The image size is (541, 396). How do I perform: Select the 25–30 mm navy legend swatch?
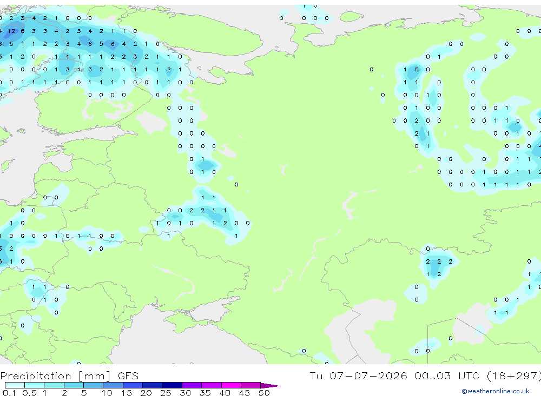point(172,385)
